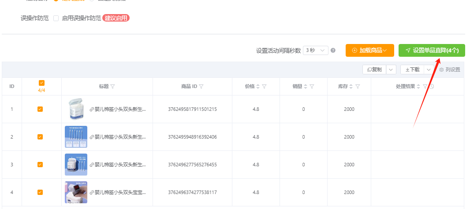Filter the 商品 ID column
The image size is (470, 209).
point(201,87)
